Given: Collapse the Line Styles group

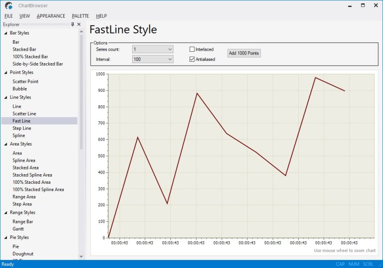Looking at the screenshot, I should tap(6, 97).
